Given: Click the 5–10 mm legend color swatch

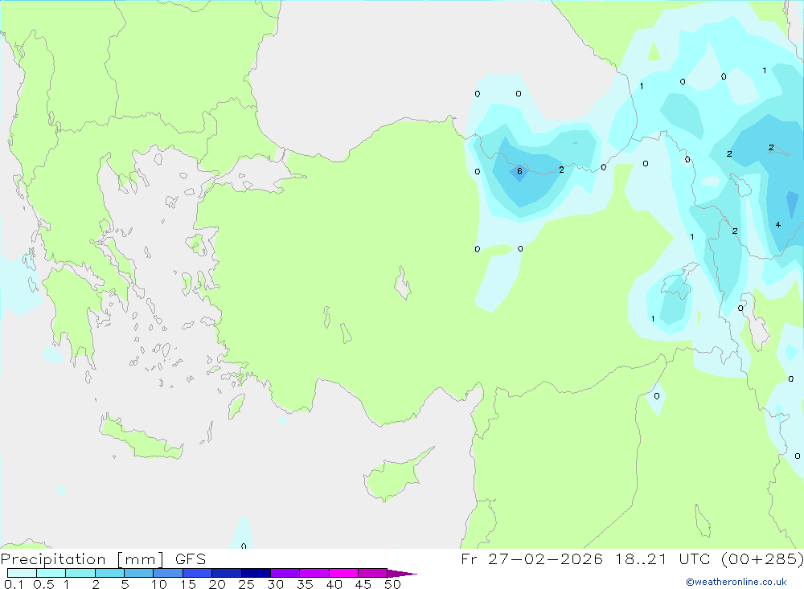Looking at the screenshot, I should click(x=138, y=573).
